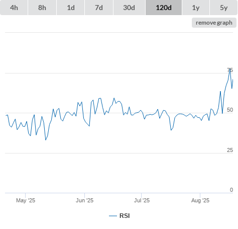Toggle the RSI legend label
The width and height of the screenshot is (238, 229).
tap(125, 216)
